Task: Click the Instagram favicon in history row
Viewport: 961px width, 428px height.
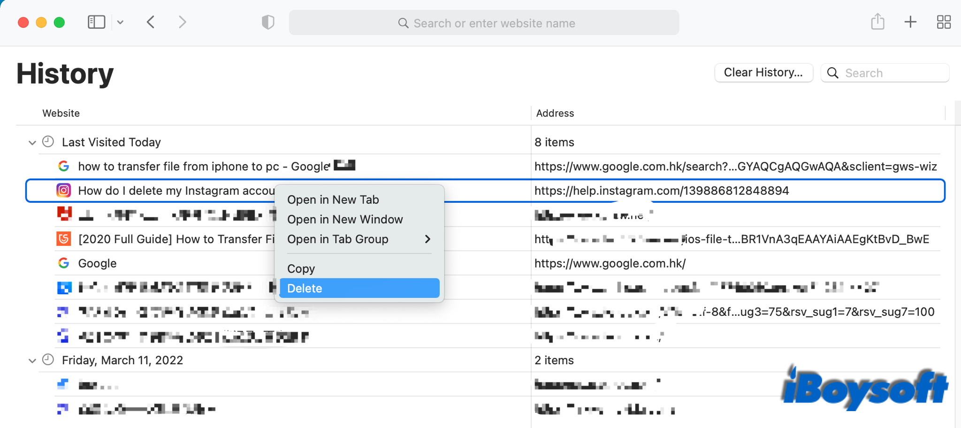Action: (64, 191)
